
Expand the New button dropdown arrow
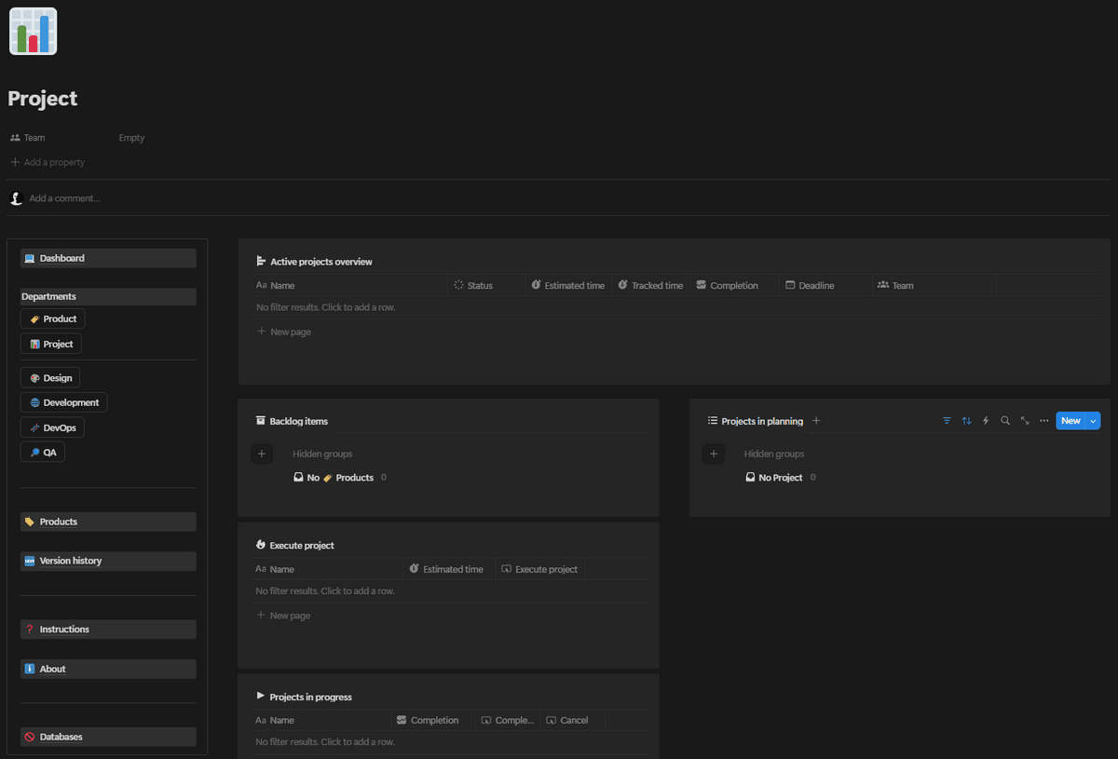pyautogui.click(x=1093, y=421)
